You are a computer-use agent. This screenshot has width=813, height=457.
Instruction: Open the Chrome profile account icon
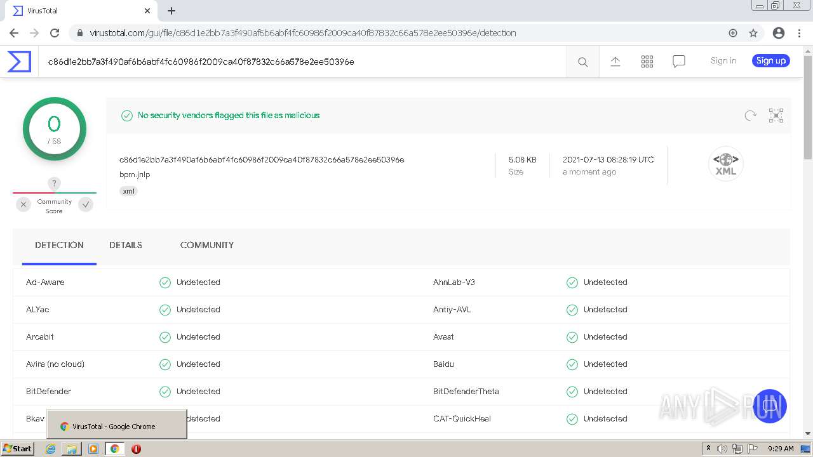coord(778,33)
